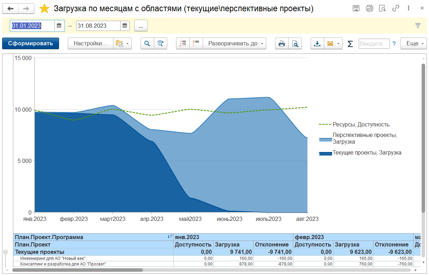Save report to file download icon

coord(317,44)
